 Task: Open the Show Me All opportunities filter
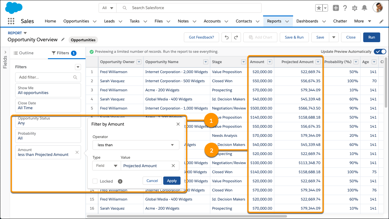click(48, 90)
